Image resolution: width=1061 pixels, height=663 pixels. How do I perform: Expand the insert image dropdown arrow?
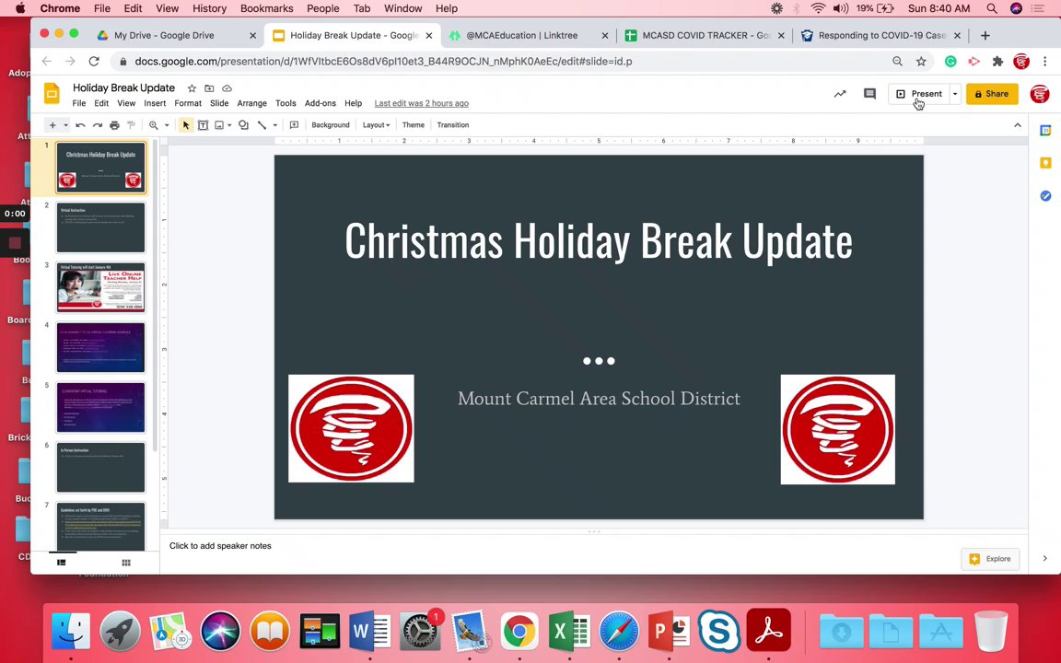pos(230,125)
